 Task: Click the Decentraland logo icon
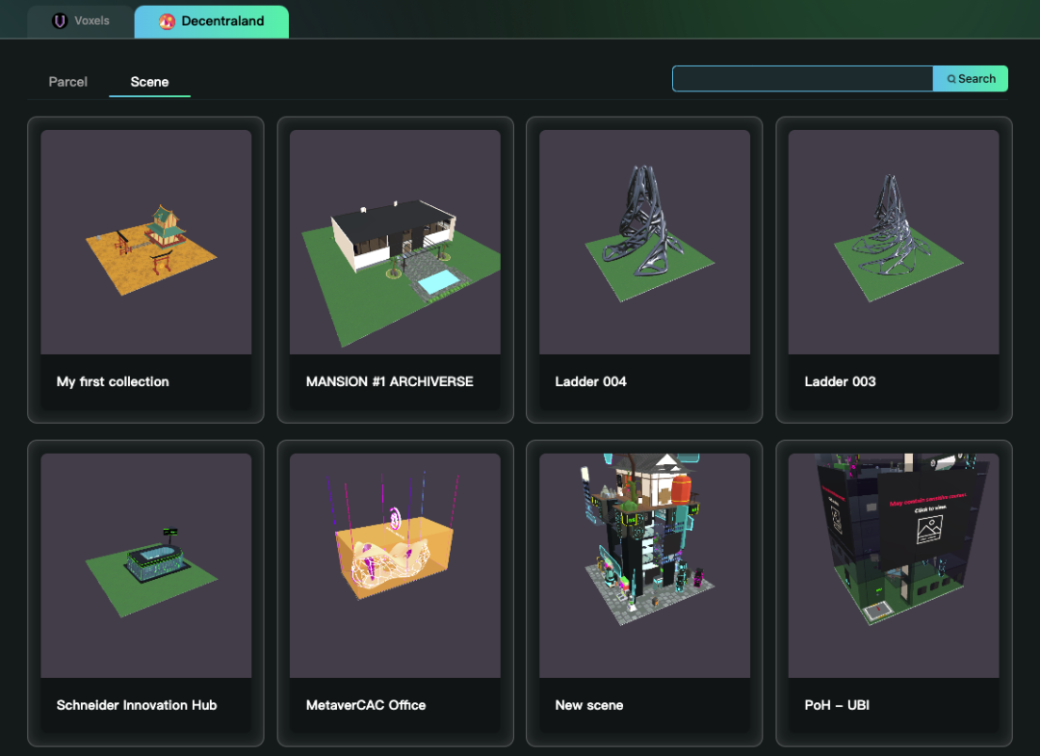tap(167, 21)
